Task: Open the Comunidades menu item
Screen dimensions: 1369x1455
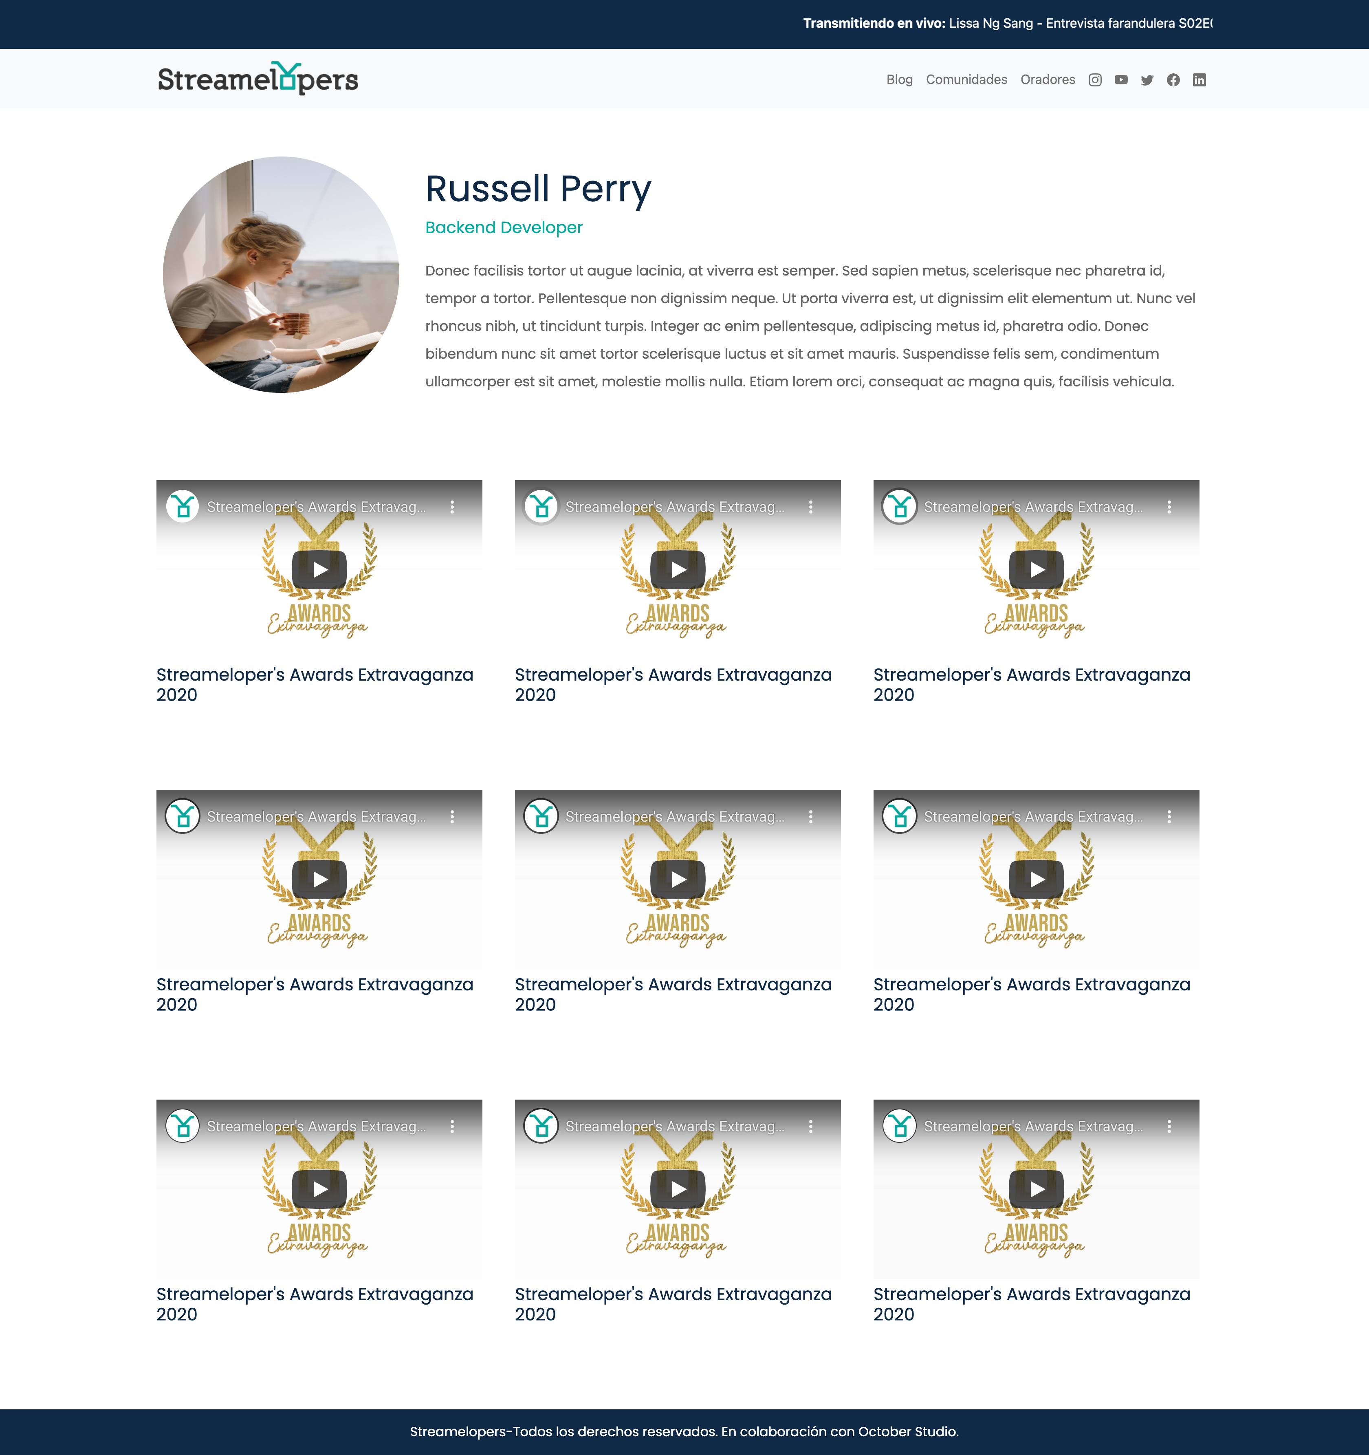Action: tap(966, 80)
